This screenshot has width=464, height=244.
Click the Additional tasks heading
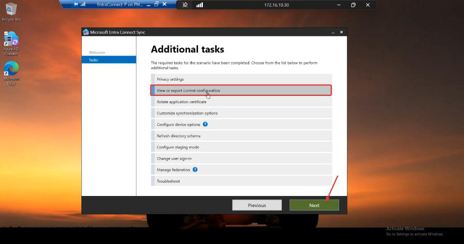tap(187, 49)
